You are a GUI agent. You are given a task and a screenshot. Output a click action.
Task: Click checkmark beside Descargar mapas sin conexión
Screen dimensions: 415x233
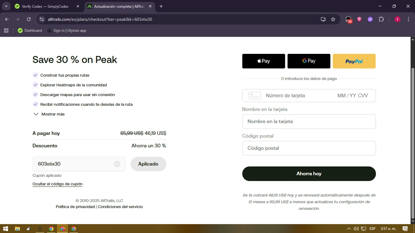(x=35, y=95)
